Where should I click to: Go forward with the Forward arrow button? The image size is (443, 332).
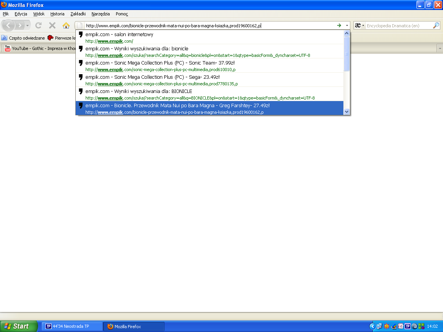pos(20,26)
